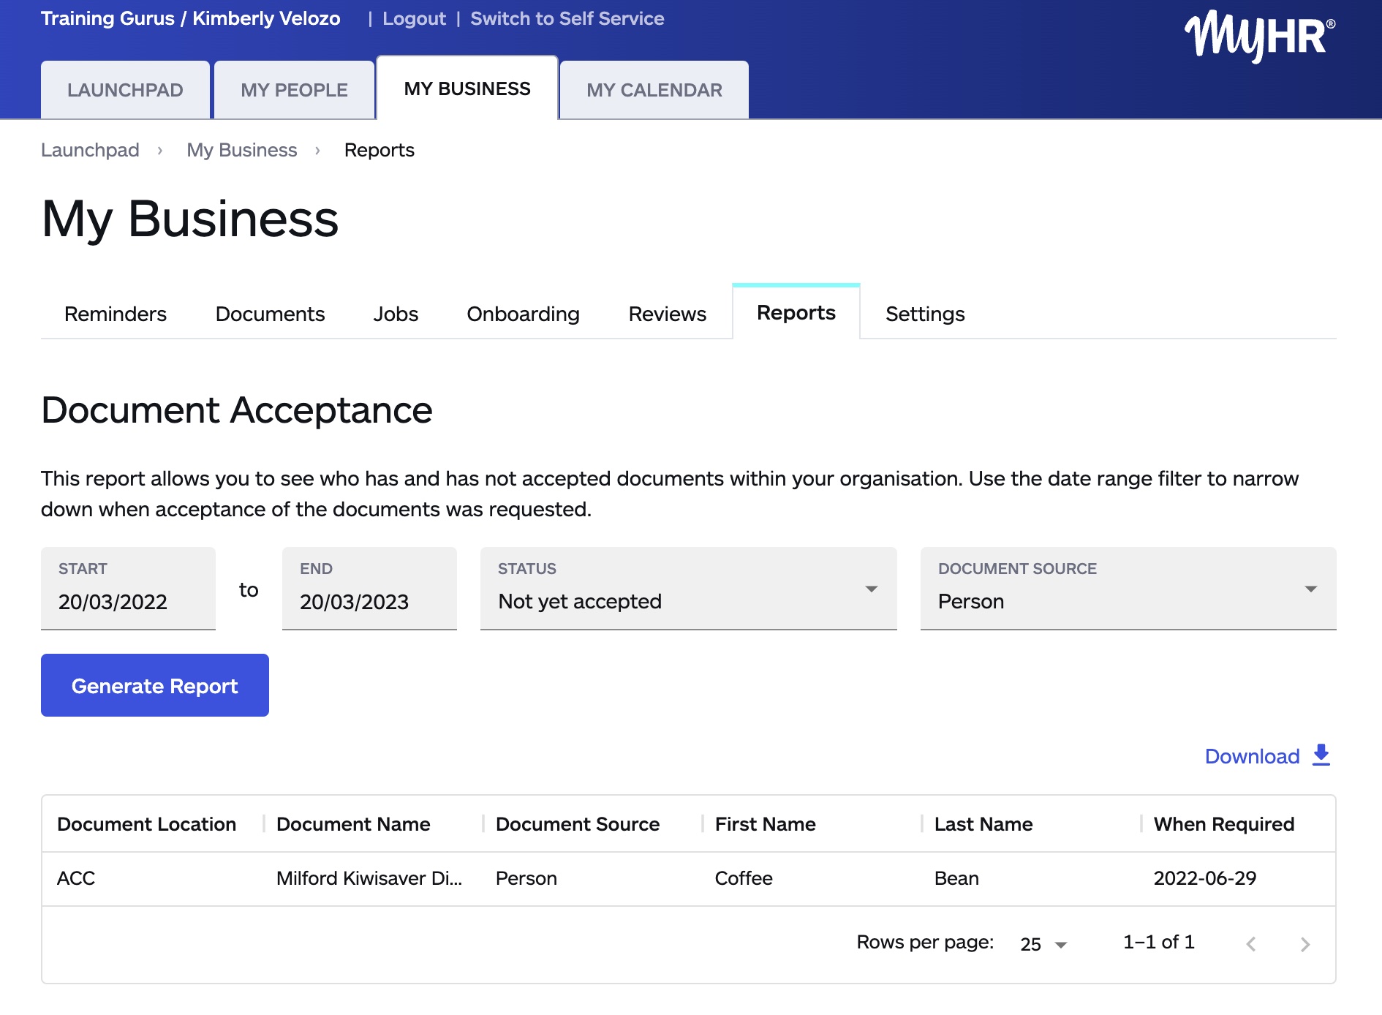Image resolution: width=1382 pixels, height=1015 pixels.
Task: Open the Launchpad main tab
Action: click(125, 90)
